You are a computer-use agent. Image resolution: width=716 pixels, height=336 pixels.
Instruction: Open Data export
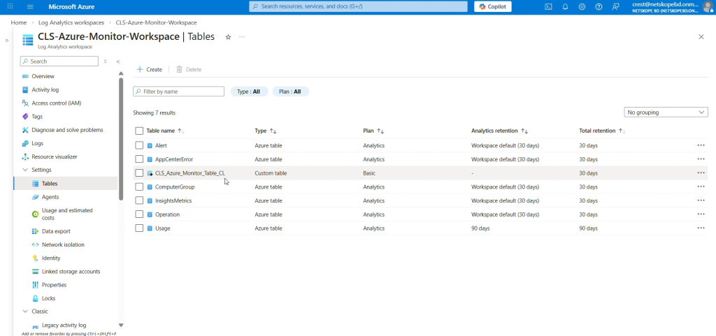coord(56,231)
